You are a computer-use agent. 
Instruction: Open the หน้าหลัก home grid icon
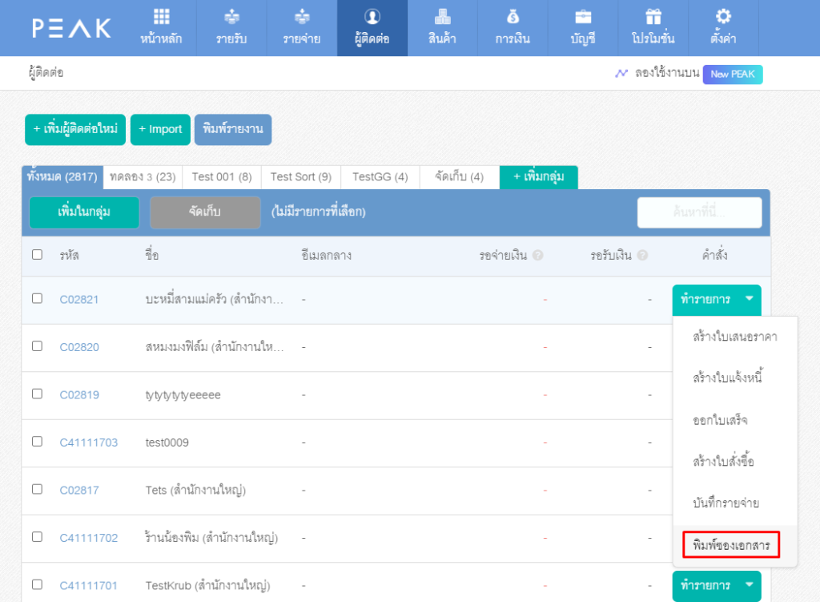(x=162, y=17)
